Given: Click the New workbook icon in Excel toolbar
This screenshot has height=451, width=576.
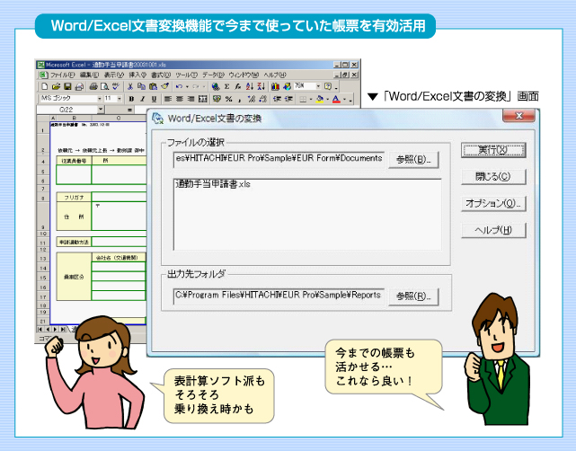Looking at the screenshot, I should pos(44,86).
